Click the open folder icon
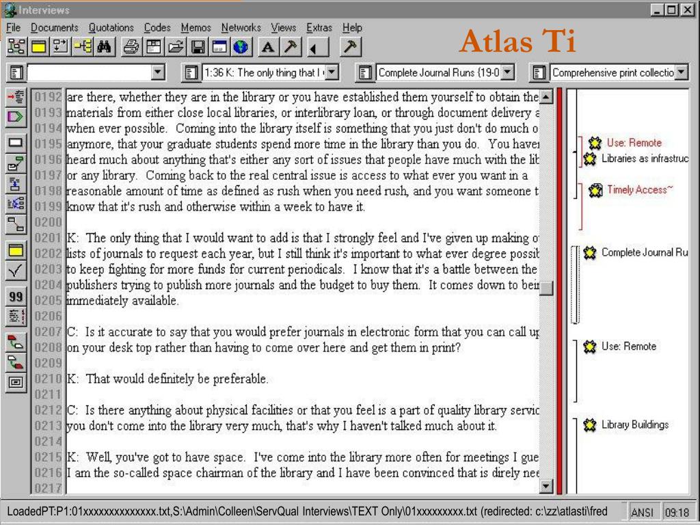Screen dimensions: 700x525 tap(176, 46)
